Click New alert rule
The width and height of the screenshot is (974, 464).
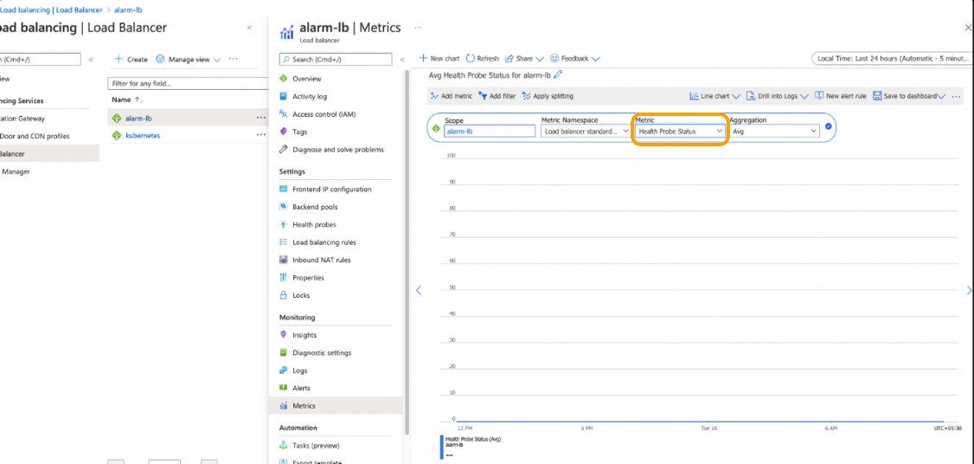pos(841,96)
